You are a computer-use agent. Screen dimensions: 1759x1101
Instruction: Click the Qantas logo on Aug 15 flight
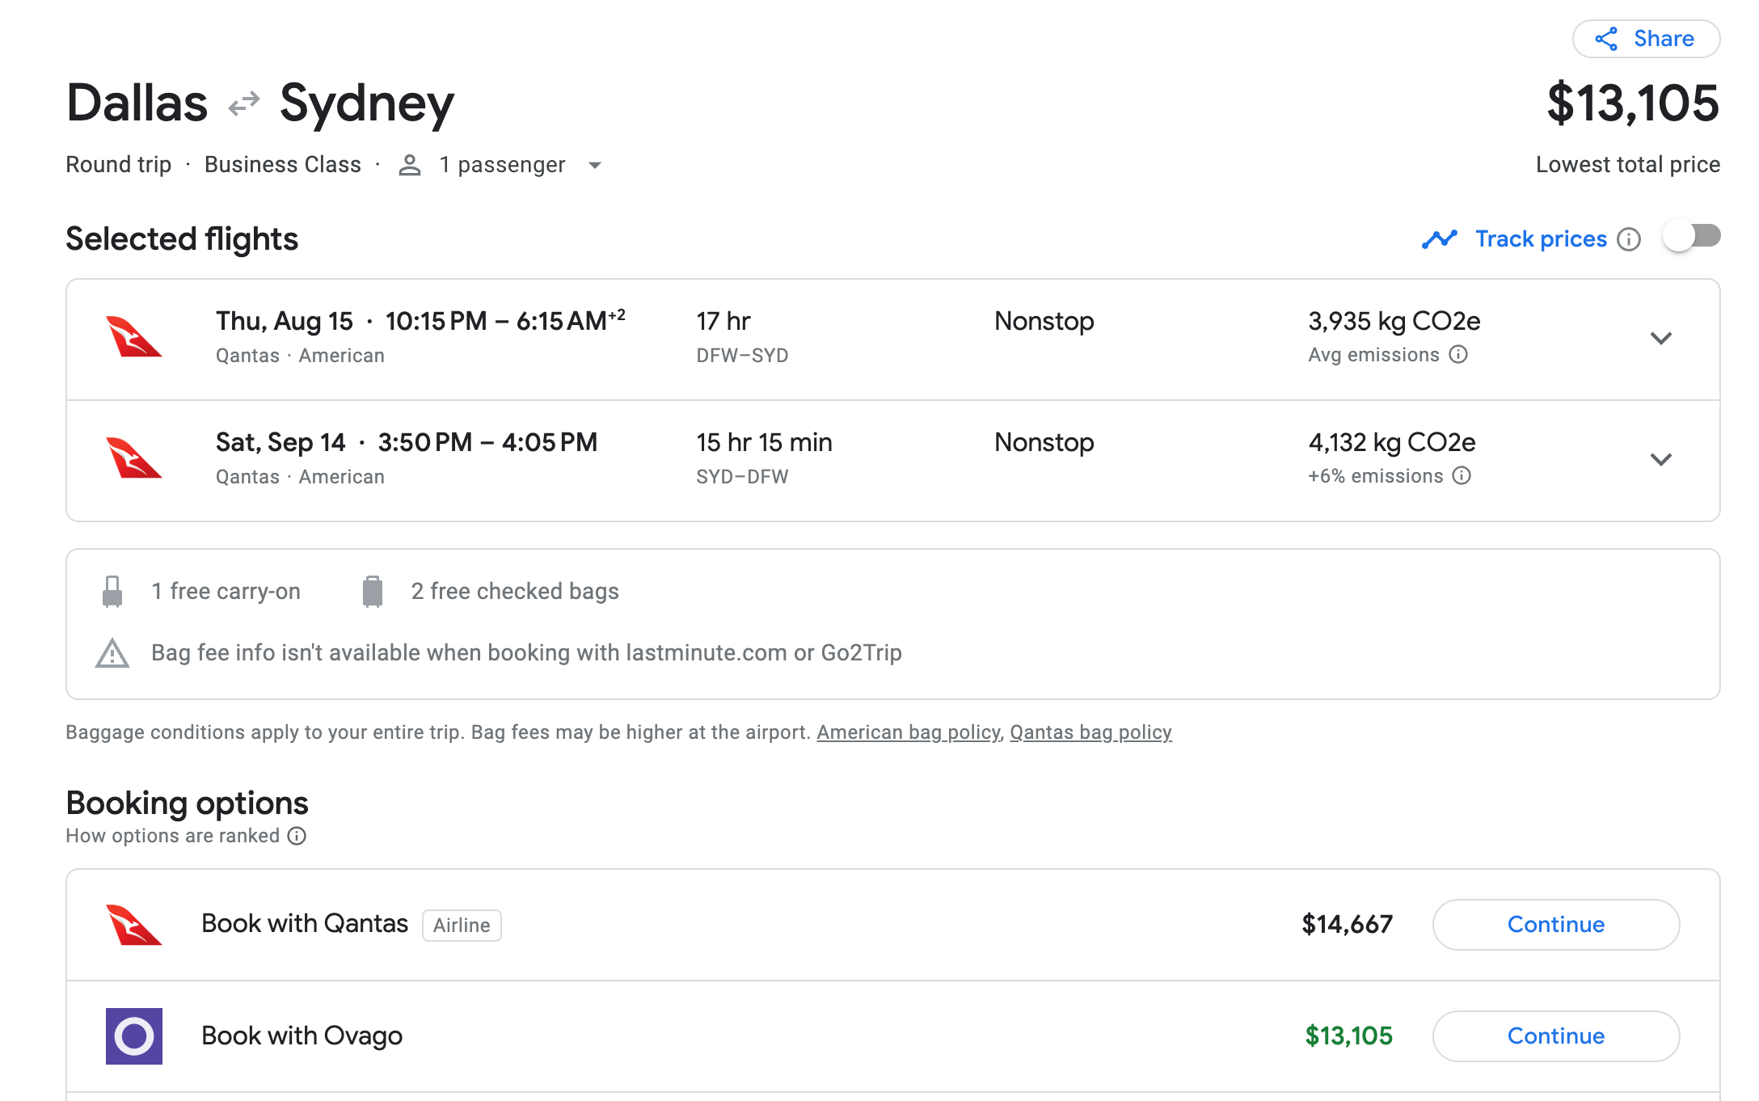pos(134,337)
